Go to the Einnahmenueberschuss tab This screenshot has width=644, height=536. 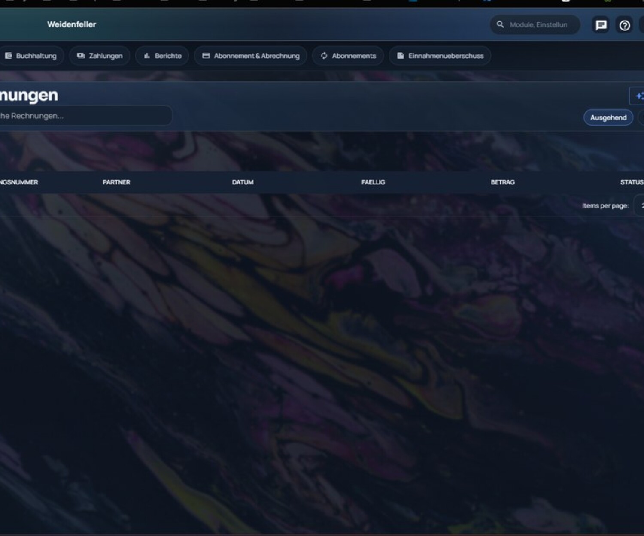pos(446,56)
